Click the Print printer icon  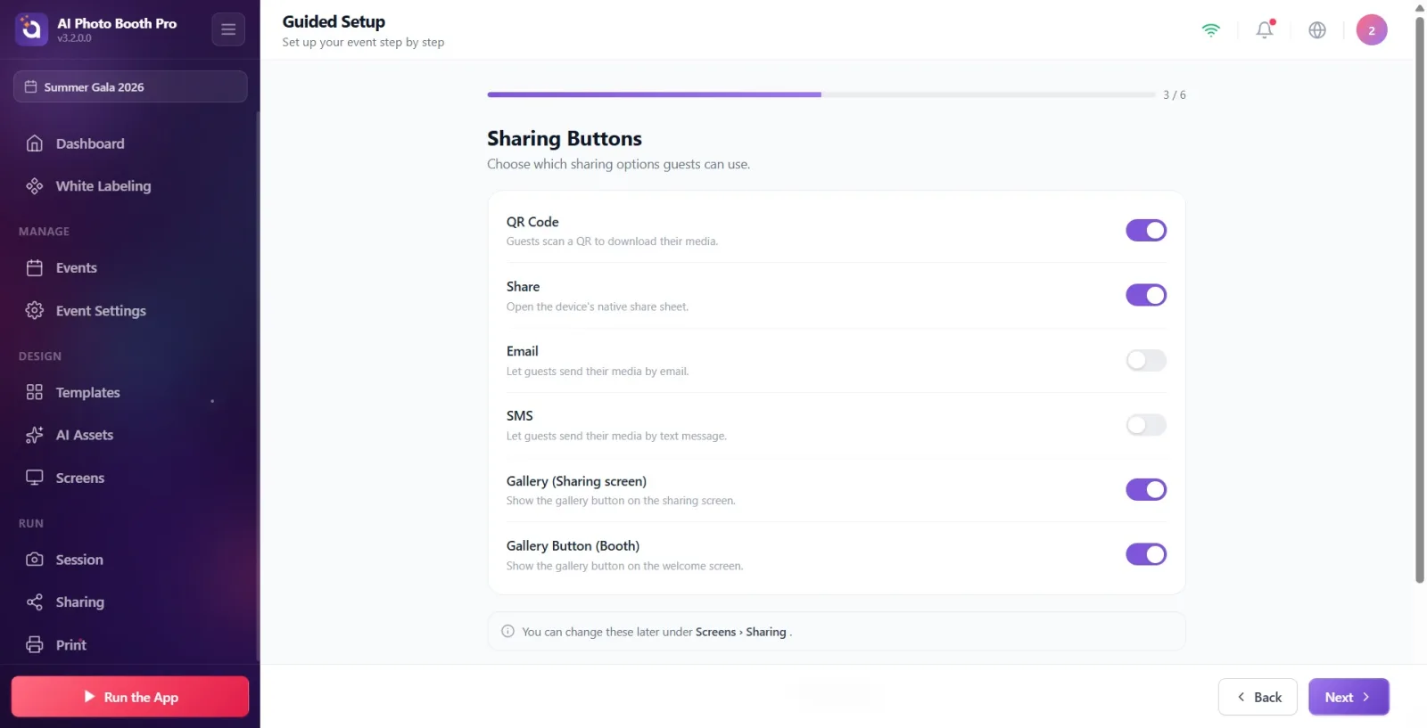(x=35, y=644)
